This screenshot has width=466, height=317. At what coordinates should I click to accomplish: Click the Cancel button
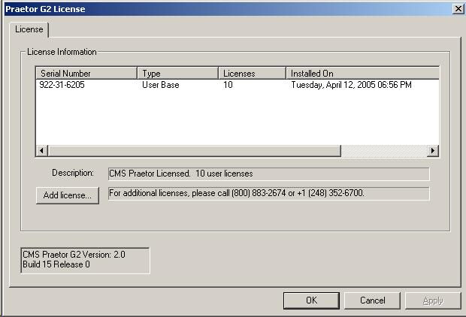click(x=372, y=300)
